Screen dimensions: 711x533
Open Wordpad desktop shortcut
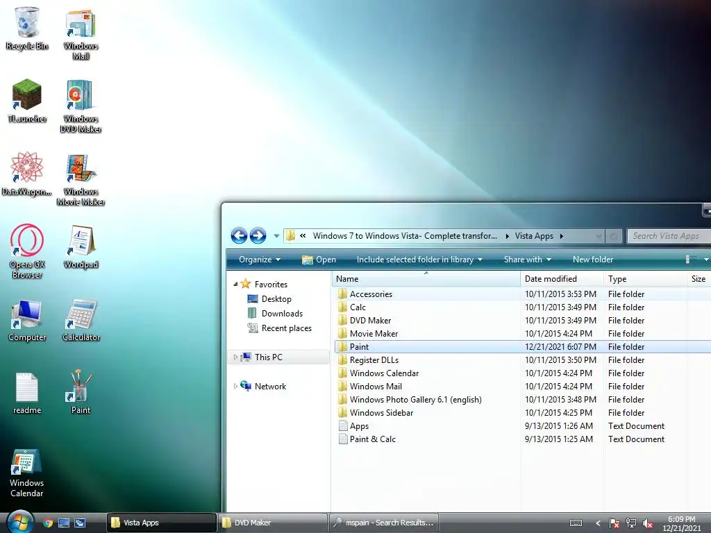(81, 247)
